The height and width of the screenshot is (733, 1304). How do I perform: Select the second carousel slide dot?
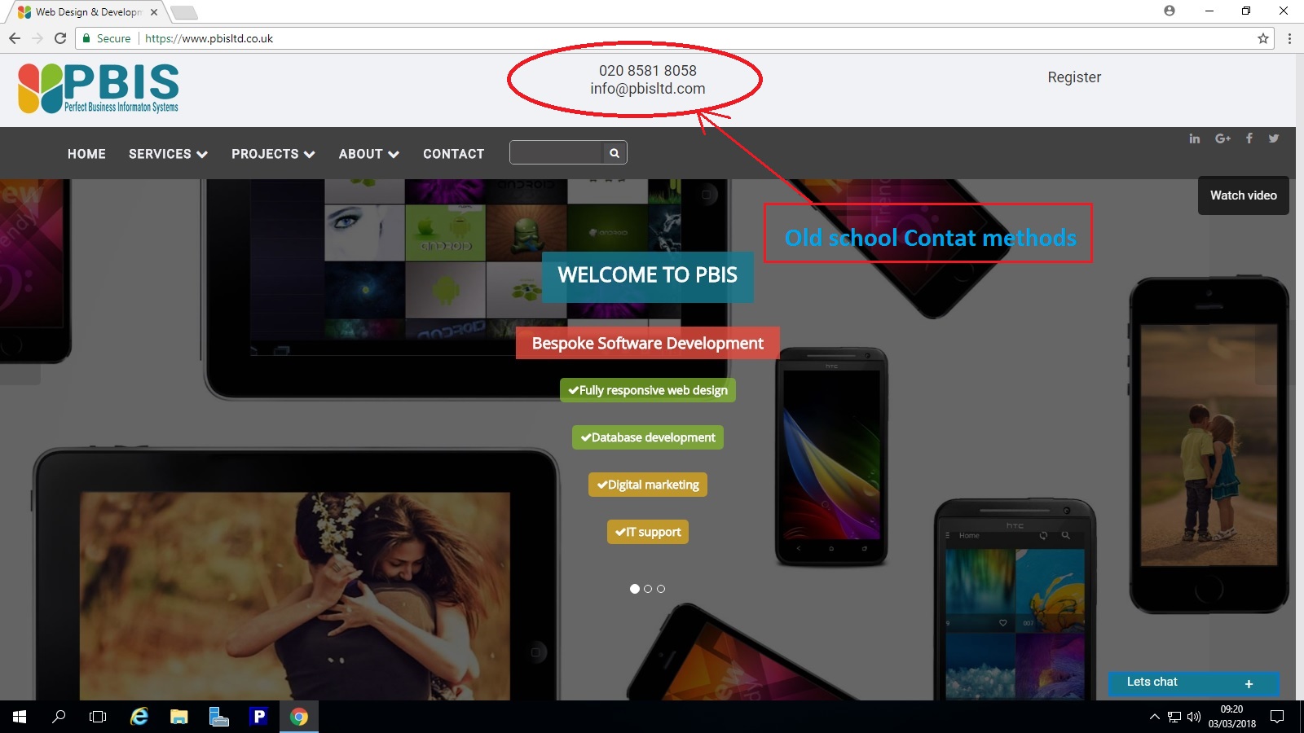pyautogui.click(x=648, y=589)
